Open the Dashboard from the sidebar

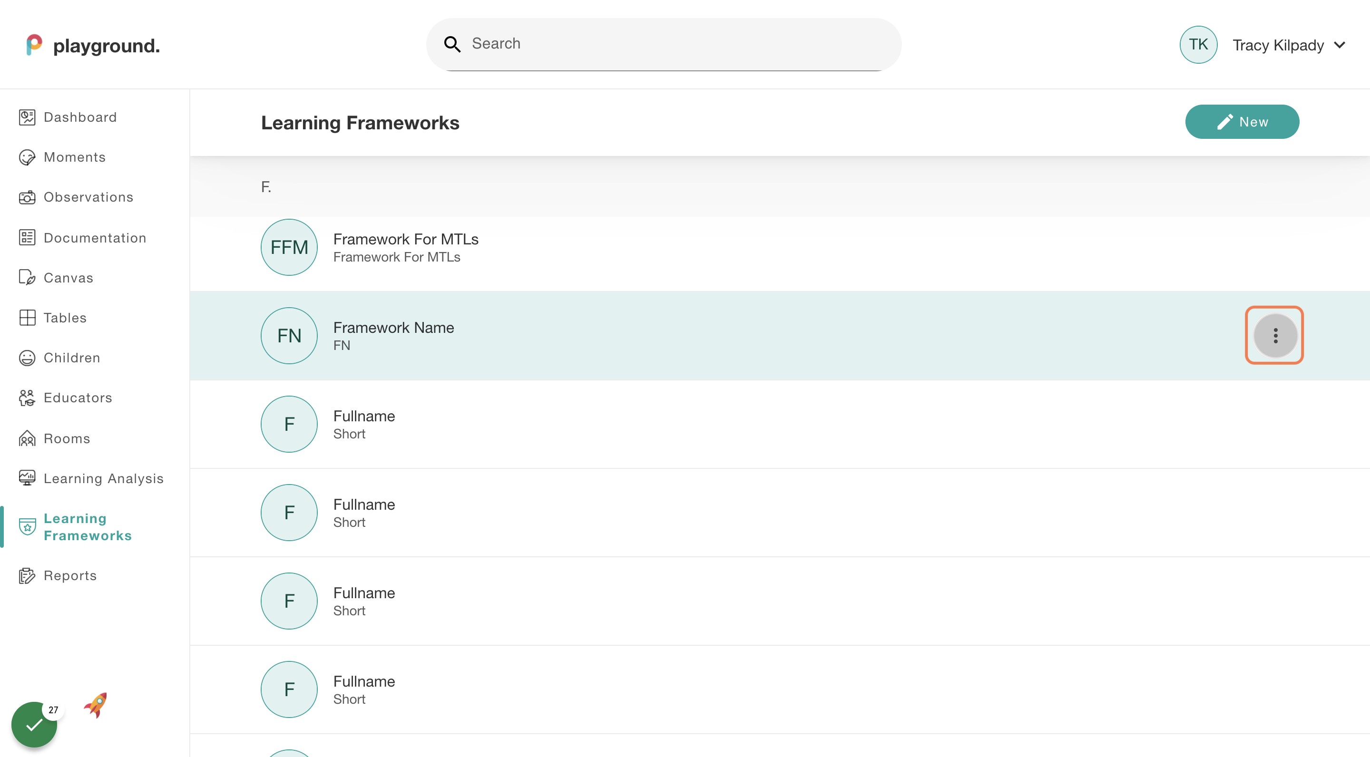[x=80, y=117]
